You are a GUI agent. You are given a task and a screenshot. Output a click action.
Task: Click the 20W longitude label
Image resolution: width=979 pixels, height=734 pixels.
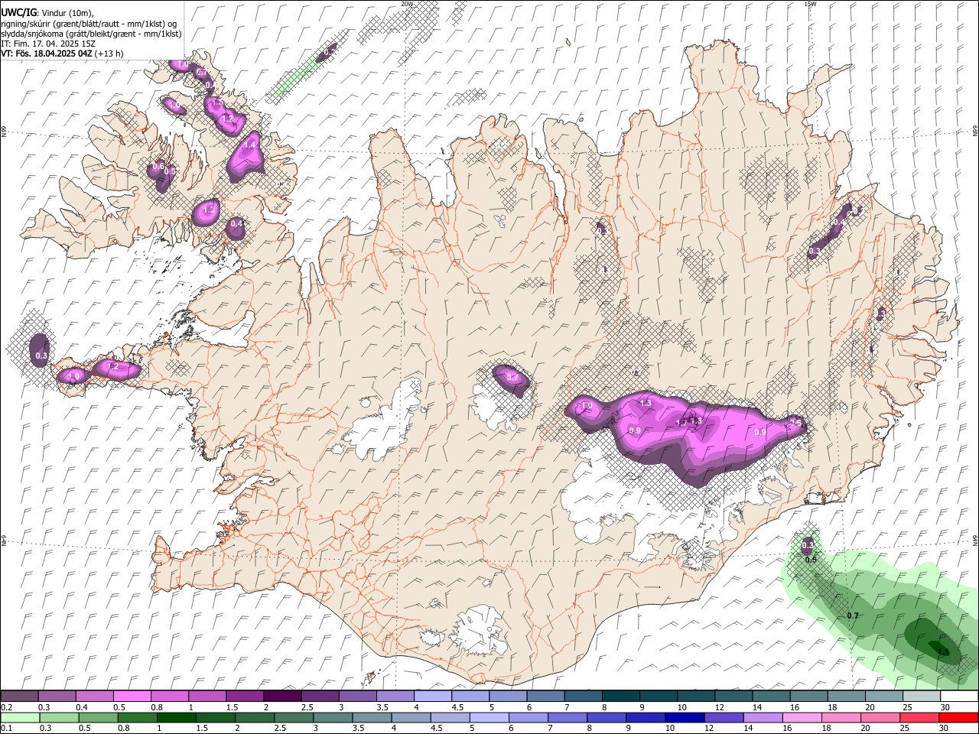[407, 4]
